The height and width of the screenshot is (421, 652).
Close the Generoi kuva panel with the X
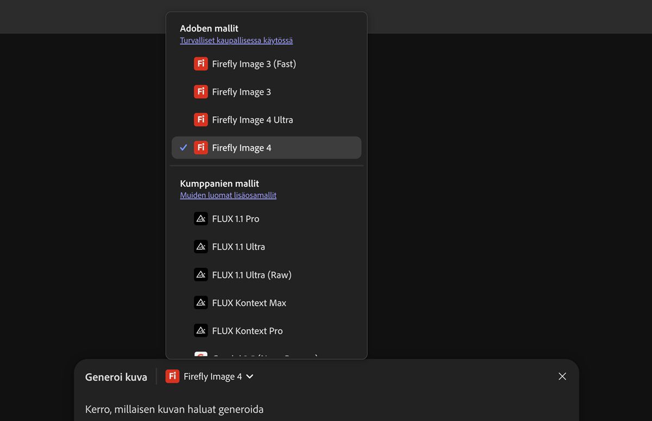click(x=562, y=376)
